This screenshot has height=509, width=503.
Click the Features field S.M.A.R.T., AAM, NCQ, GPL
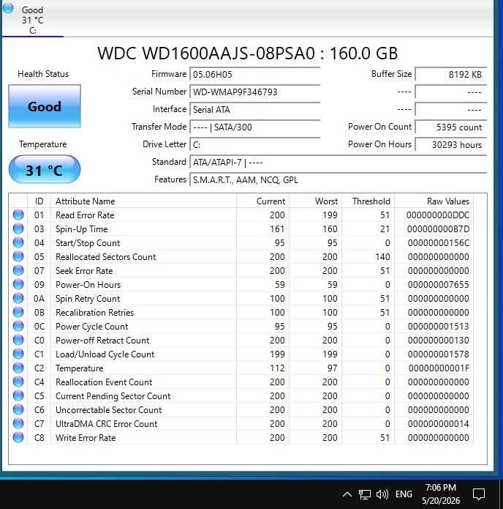338,179
